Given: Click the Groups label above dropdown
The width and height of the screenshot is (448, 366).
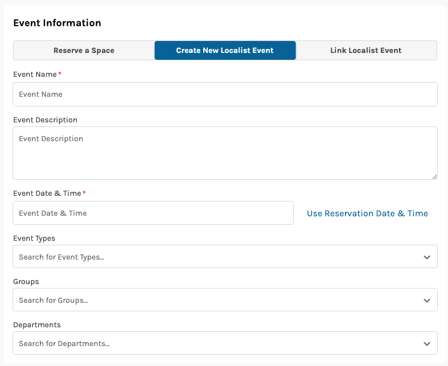Looking at the screenshot, I should pos(26,282).
